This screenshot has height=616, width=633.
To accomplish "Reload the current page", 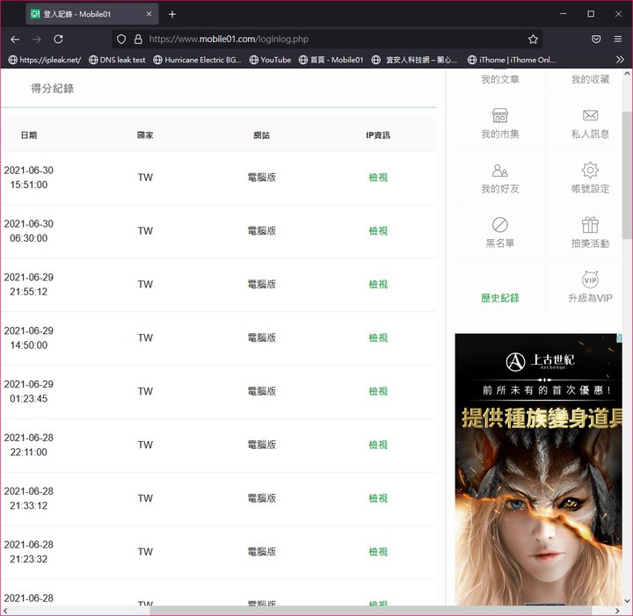I will [x=58, y=40].
